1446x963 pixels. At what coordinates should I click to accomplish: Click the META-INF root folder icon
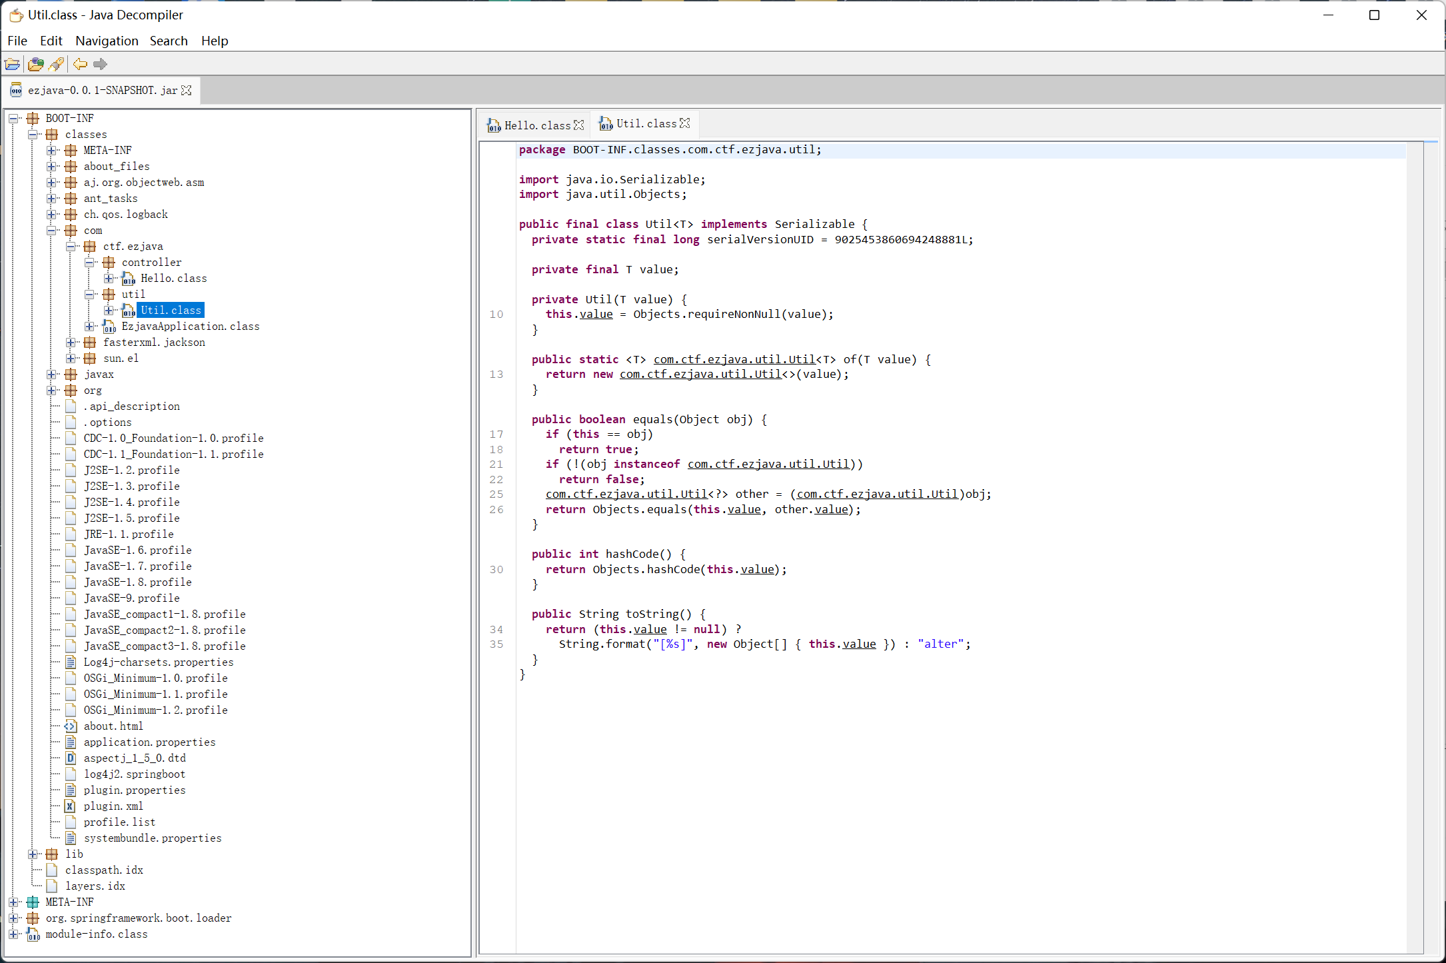[x=33, y=902]
